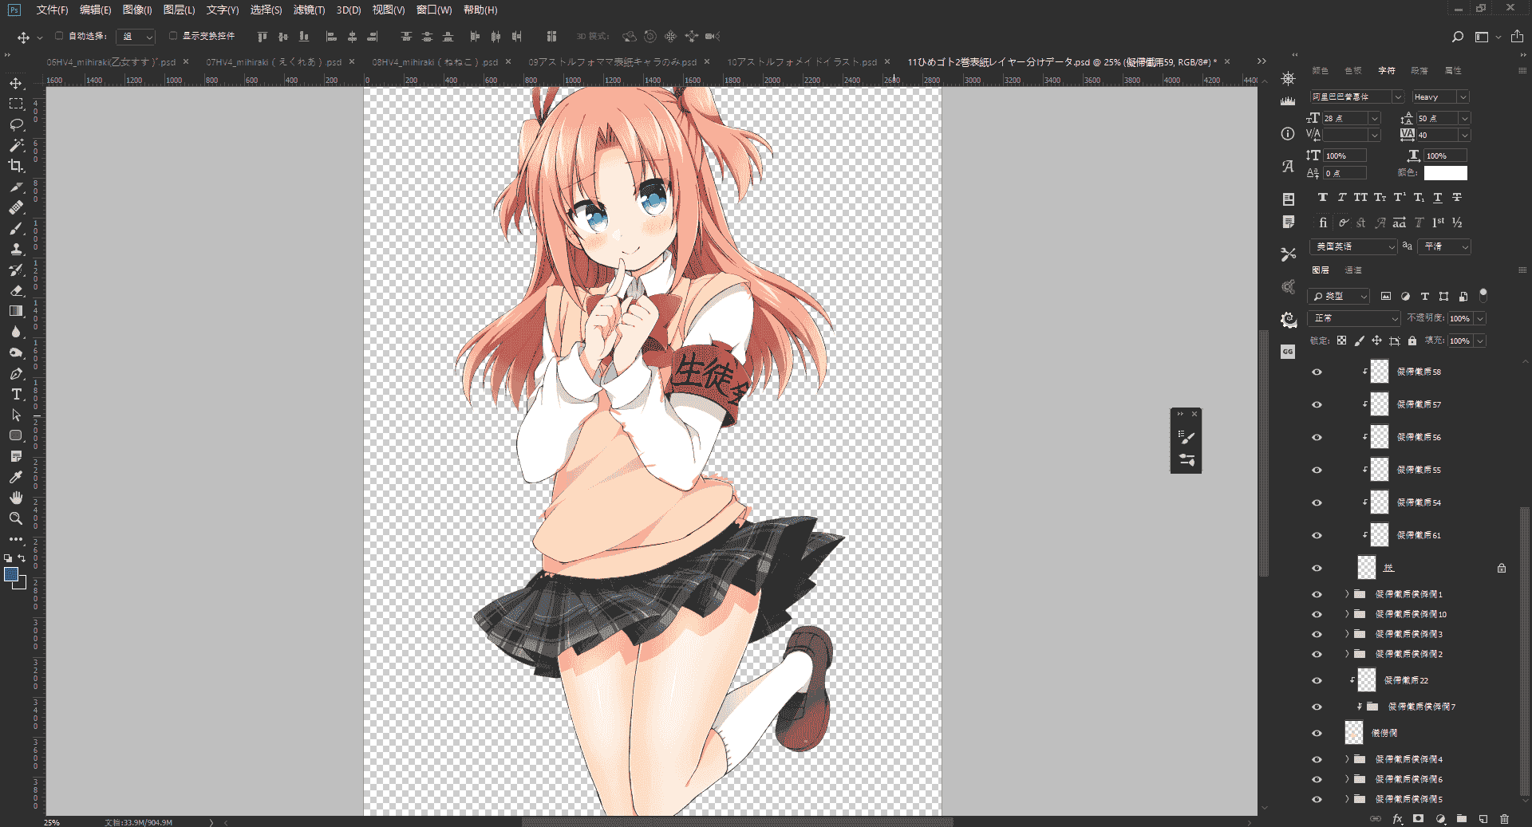The height and width of the screenshot is (827, 1532).
Task: Hide the layer ending in 58
Action: [x=1317, y=372]
